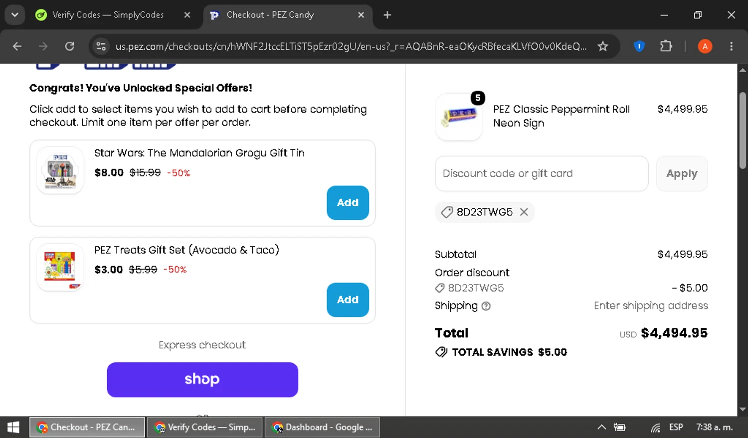Open a new browser tab

coord(387,15)
